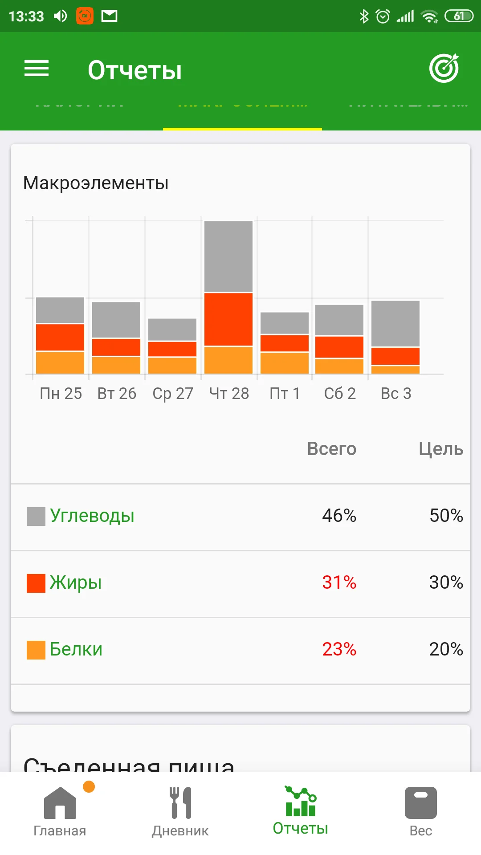
Task: Tap the chart bar for Вс 3
Action: [395, 337]
